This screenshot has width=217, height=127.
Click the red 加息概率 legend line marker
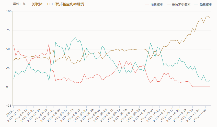click(147, 5)
